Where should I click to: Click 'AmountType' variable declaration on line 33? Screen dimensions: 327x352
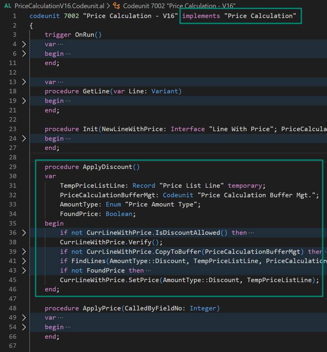click(x=79, y=204)
